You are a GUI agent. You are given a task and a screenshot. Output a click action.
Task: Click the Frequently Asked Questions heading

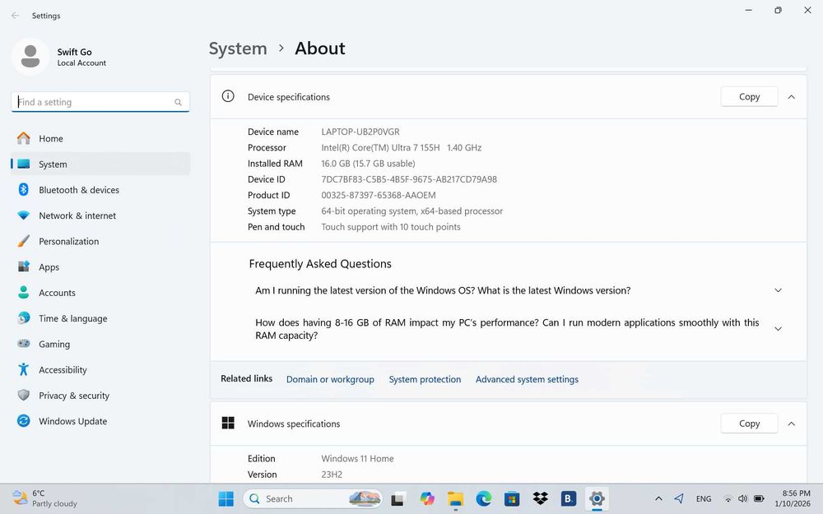click(x=320, y=264)
